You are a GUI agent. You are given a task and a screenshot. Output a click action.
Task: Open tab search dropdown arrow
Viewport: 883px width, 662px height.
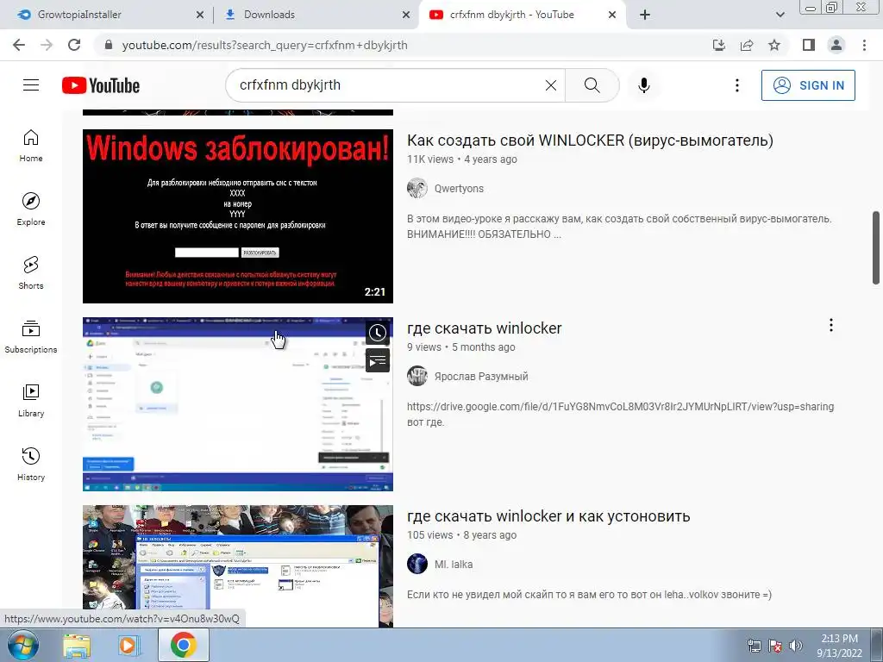(780, 15)
